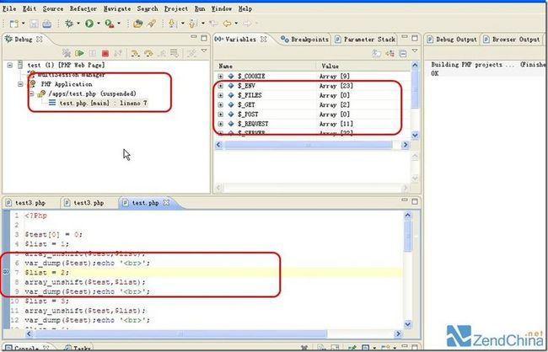Switch to the Parameter Stack tab
This screenshot has width=548, height=352.
tap(365, 40)
